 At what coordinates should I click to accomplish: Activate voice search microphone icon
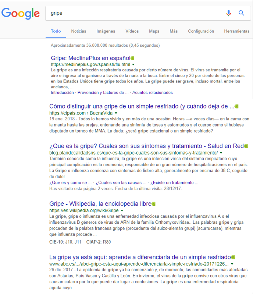click(229, 13)
